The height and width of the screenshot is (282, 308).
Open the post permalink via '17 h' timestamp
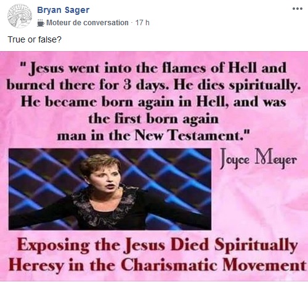(x=142, y=23)
